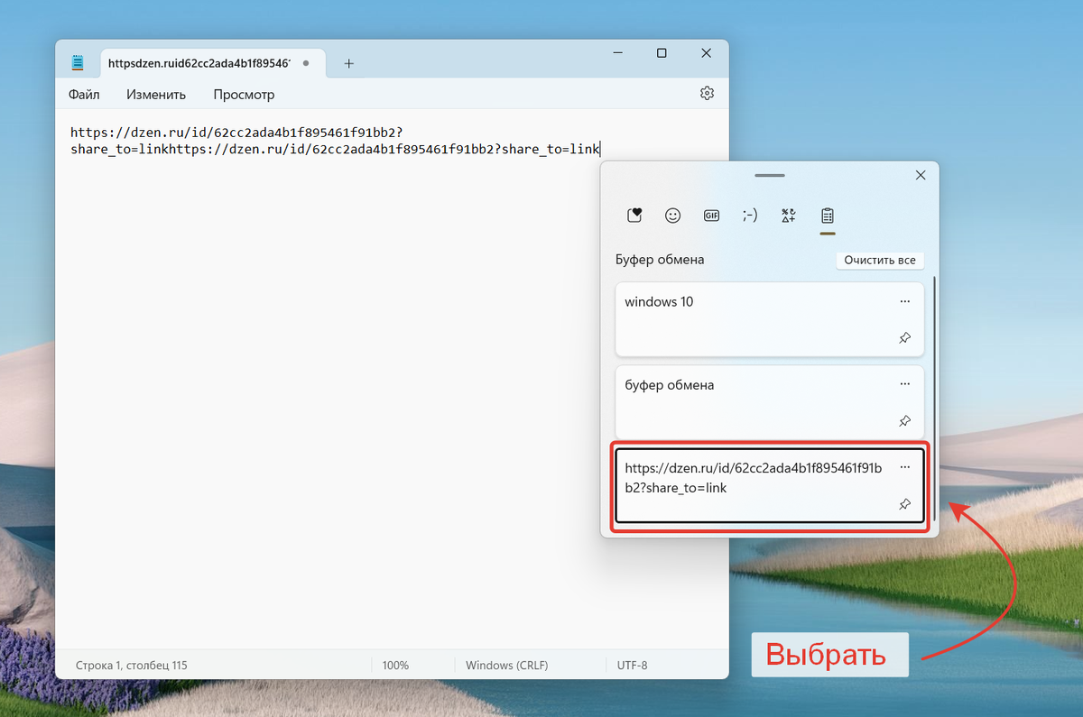Pin the dzen.ru link clipboard item

905,504
